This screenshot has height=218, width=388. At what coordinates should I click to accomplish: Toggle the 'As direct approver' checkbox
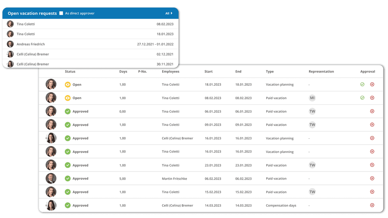pos(62,13)
